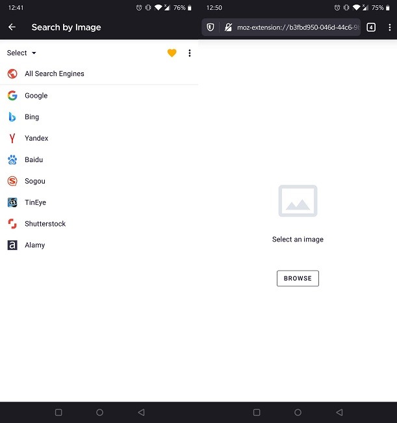
Task: Select Alamy search engine
Action: [99, 245]
